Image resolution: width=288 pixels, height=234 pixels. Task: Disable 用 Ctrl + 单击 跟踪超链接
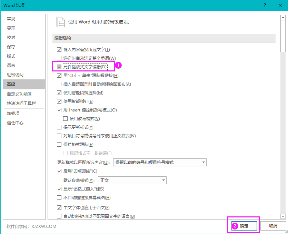click(x=59, y=75)
